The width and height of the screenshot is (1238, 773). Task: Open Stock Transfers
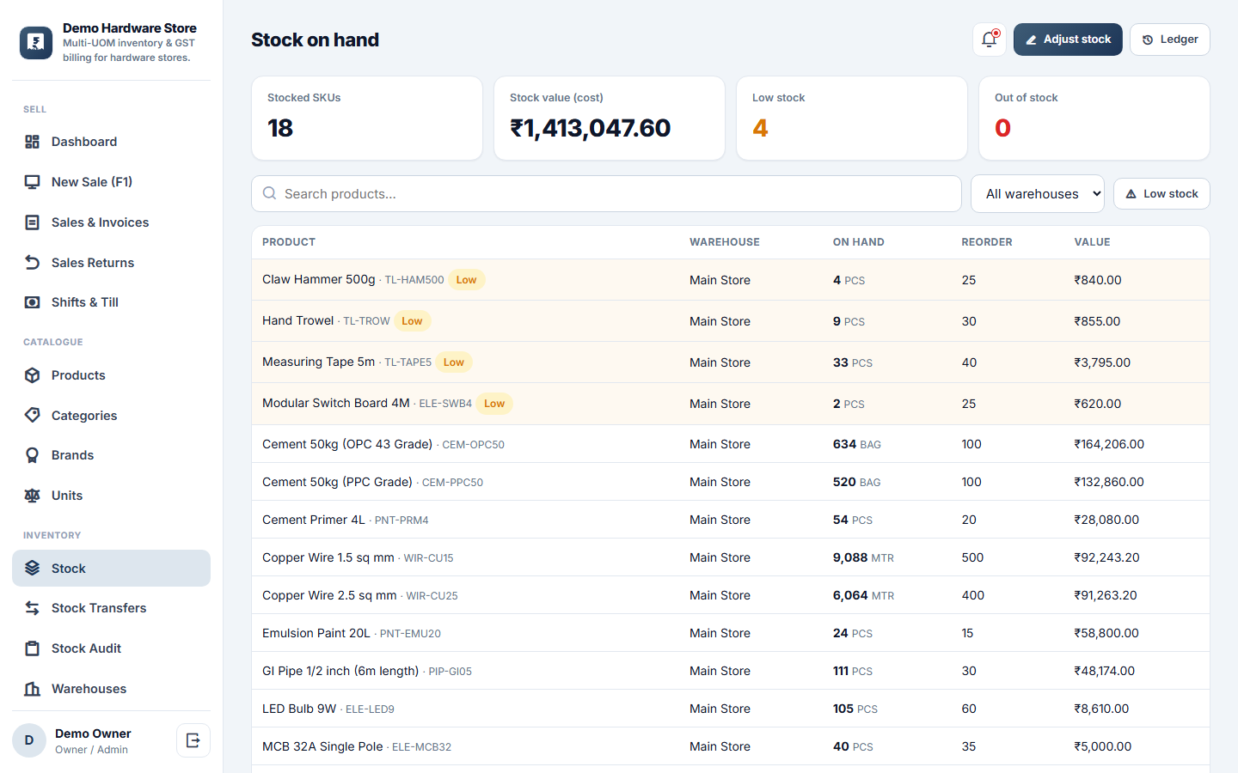[111, 608]
